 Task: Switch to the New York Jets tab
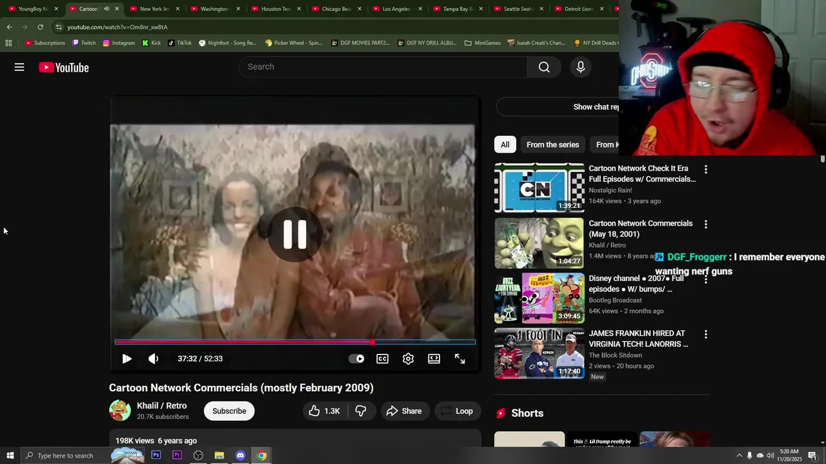point(154,9)
